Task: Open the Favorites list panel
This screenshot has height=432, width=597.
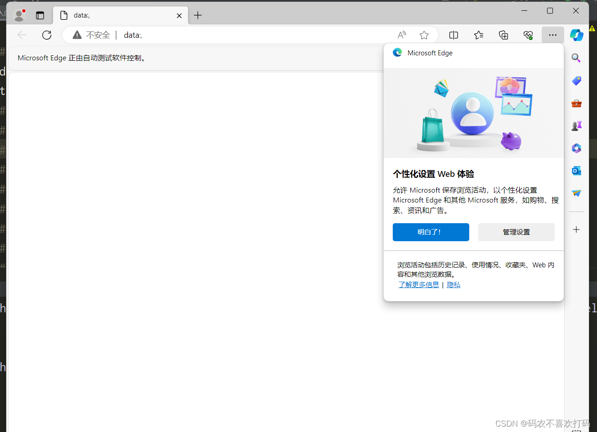Action: (x=478, y=35)
